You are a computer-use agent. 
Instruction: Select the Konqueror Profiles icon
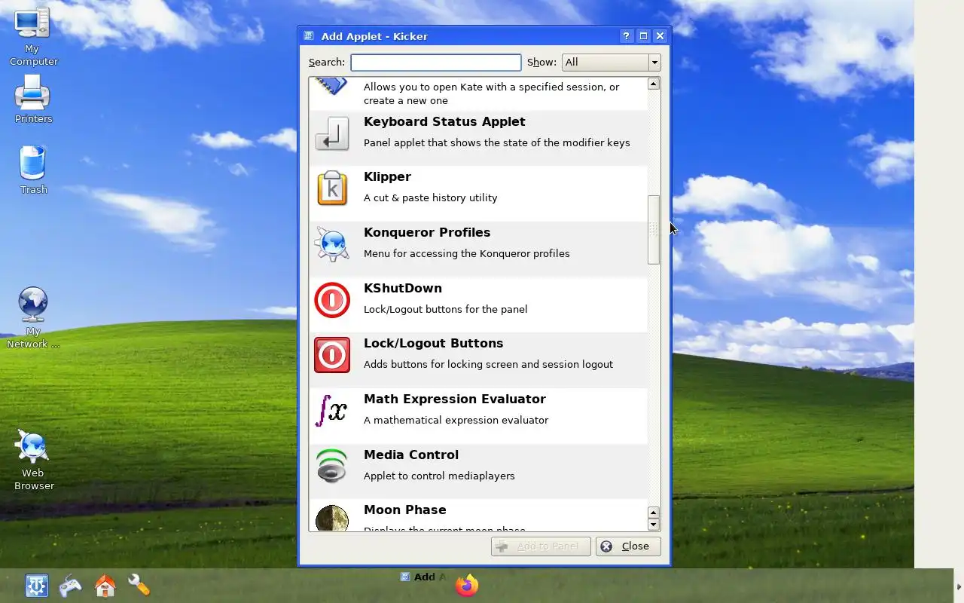(332, 244)
